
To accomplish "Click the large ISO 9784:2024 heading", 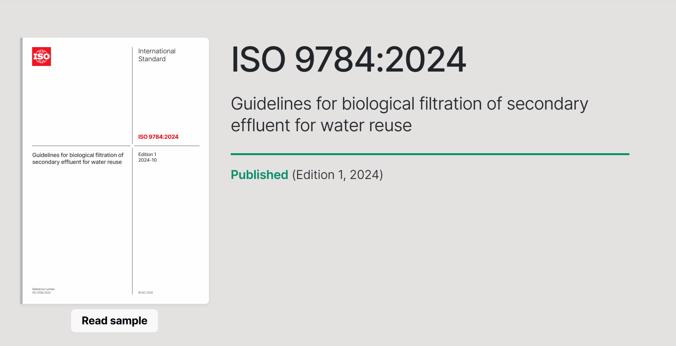I will click(x=348, y=60).
